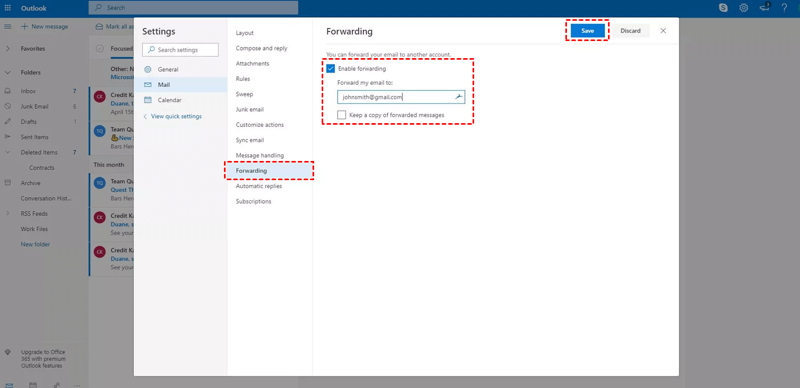The width and height of the screenshot is (800, 388).
Task: Open the settings gear in header
Action: point(743,8)
